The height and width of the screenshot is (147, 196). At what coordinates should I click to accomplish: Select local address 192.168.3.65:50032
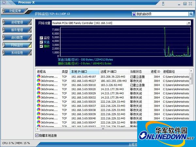pos(84,97)
